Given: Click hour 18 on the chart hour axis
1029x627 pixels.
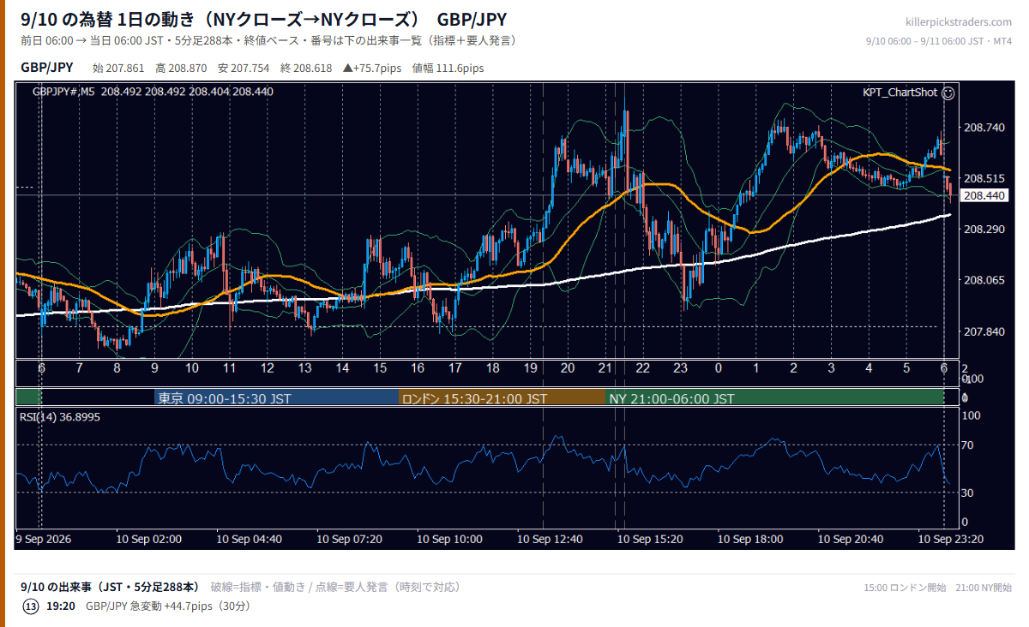Looking at the screenshot, I should point(492,367).
